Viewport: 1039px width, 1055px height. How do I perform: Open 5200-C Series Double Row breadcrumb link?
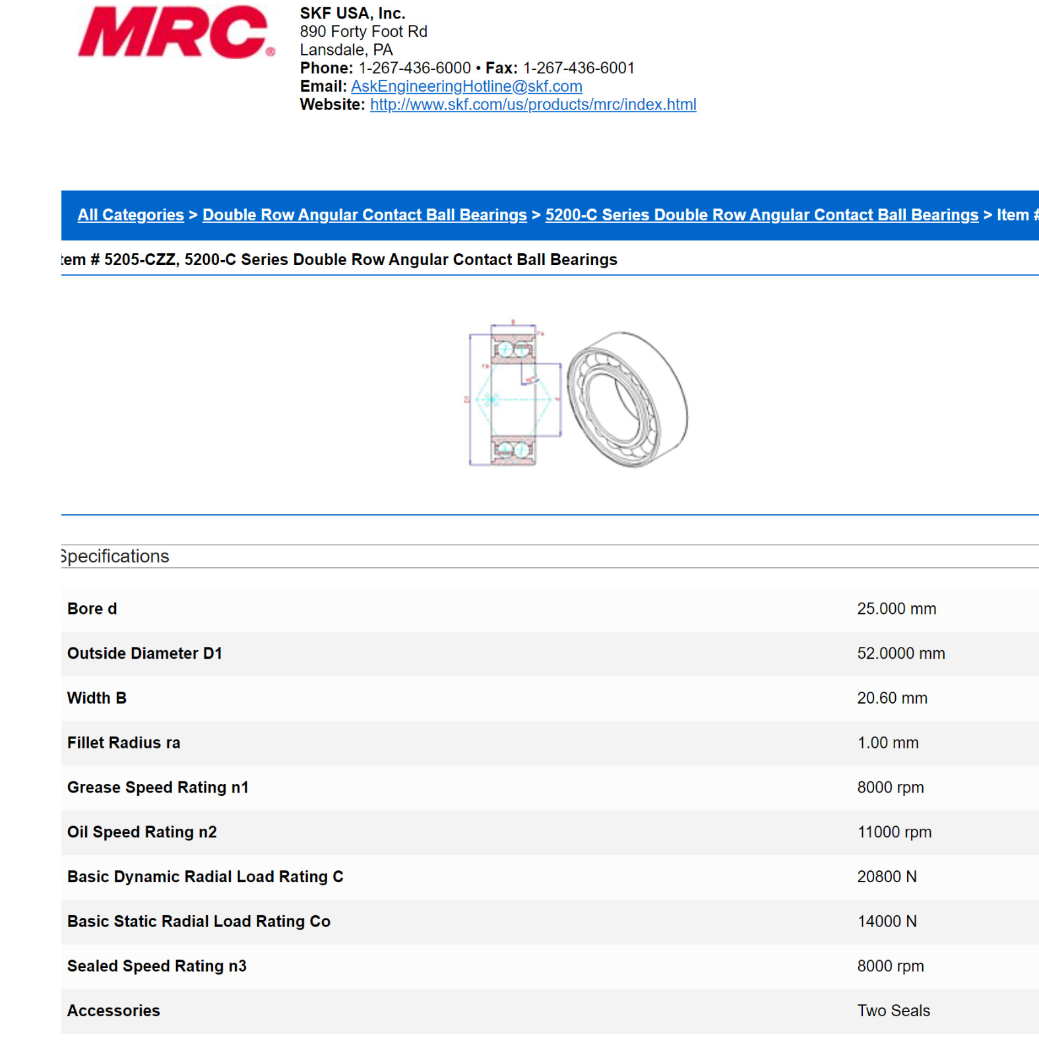click(x=762, y=215)
